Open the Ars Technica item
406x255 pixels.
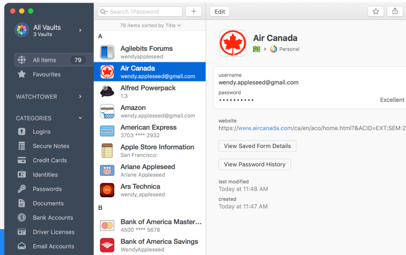coord(150,190)
